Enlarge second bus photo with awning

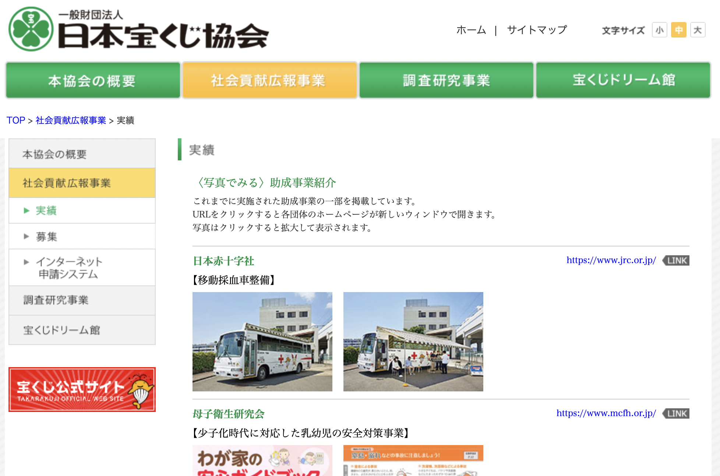(x=413, y=342)
